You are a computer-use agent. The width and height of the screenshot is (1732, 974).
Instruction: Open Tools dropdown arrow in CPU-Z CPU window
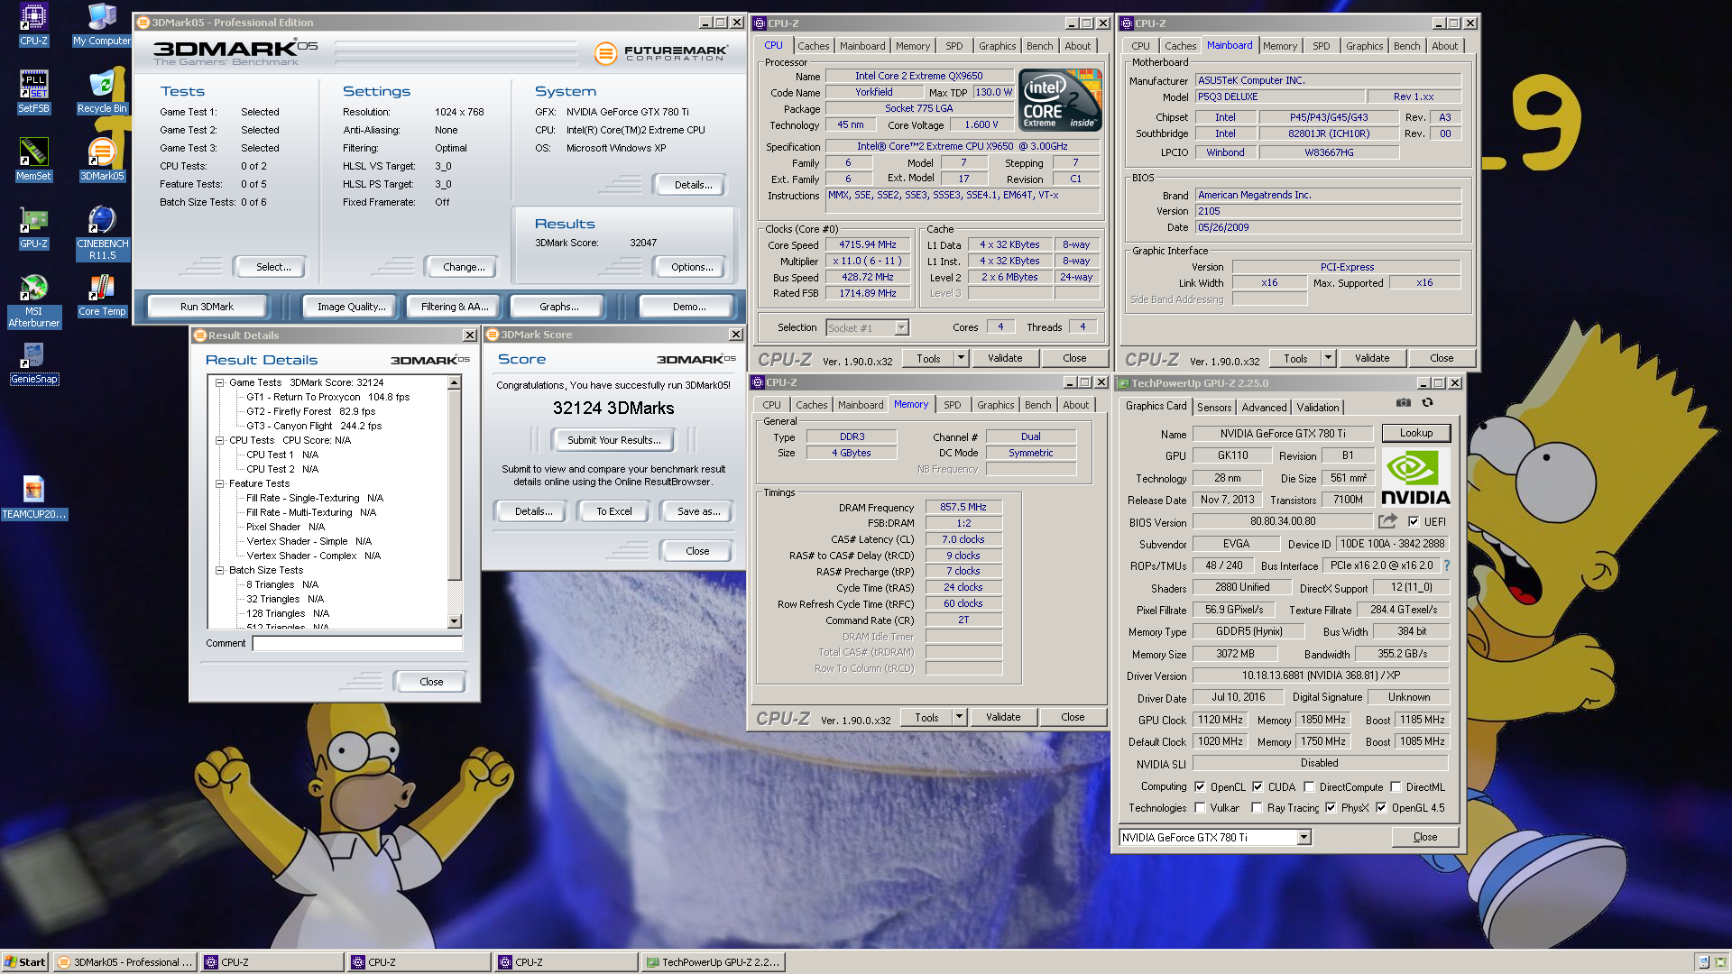tap(962, 358)
